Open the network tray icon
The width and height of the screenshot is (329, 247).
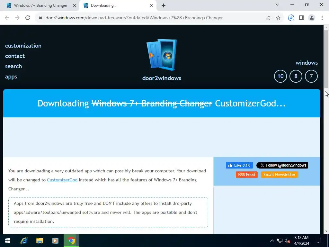point(280,241)
